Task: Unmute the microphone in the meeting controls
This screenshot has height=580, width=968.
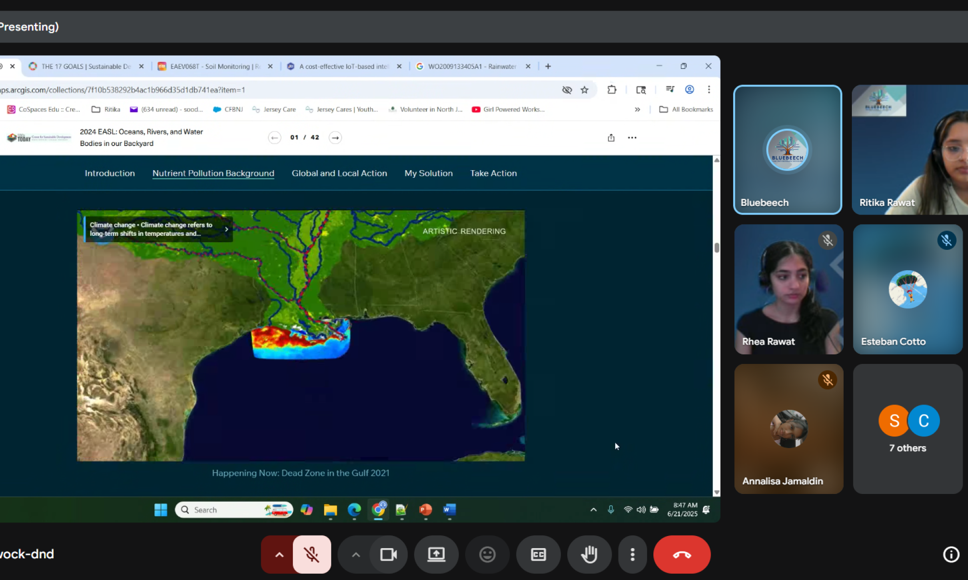Action: [312, 554]
